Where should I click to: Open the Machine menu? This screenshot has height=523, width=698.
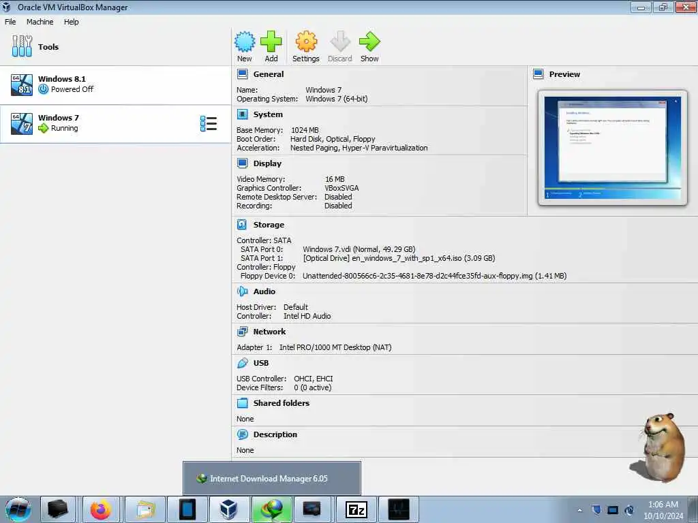(x=40, y=22)
